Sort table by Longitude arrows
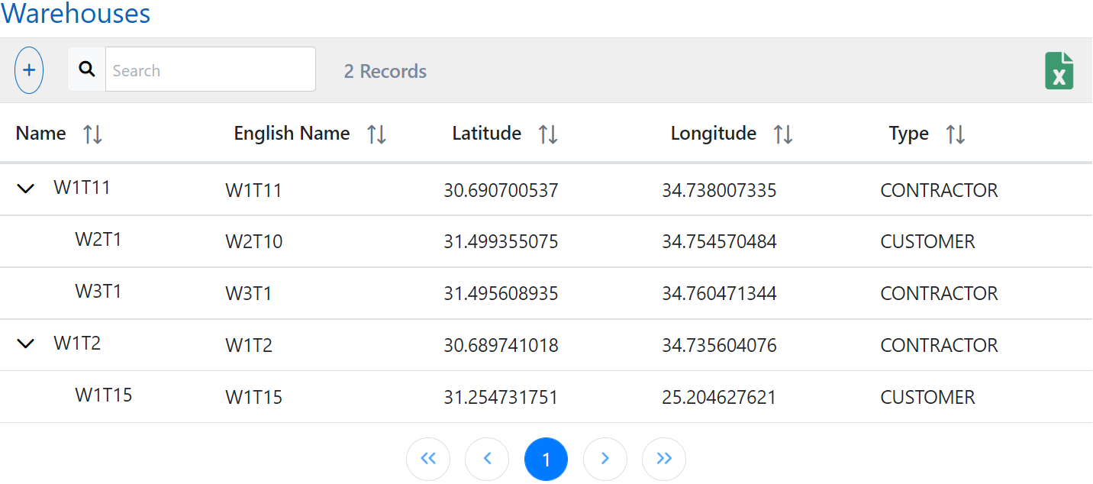The width and height of the screenshot is (1093, 484). [783, 134]
